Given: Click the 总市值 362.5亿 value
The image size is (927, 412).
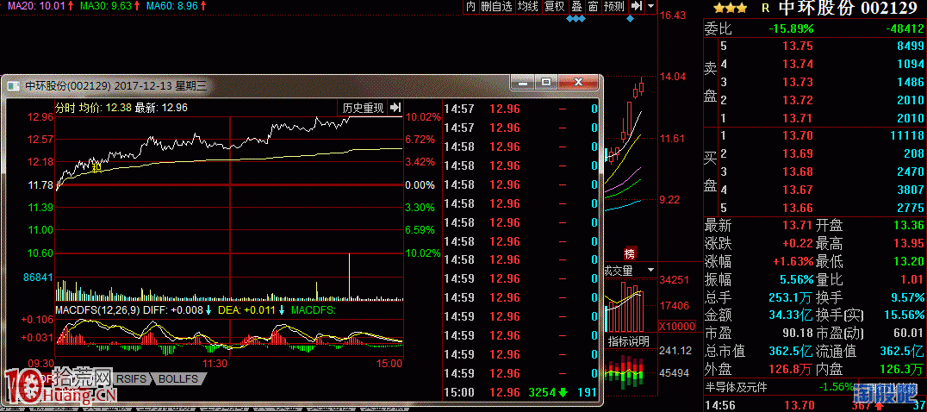Looking at the screenshot, I should [x=791, y=352].
